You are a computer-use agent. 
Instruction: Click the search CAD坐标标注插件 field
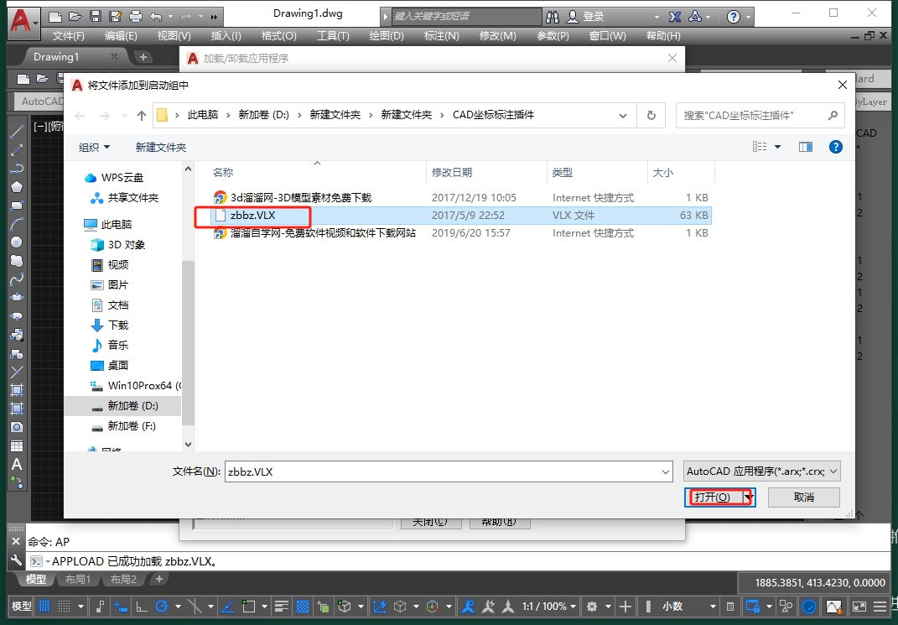click(760, 116)
